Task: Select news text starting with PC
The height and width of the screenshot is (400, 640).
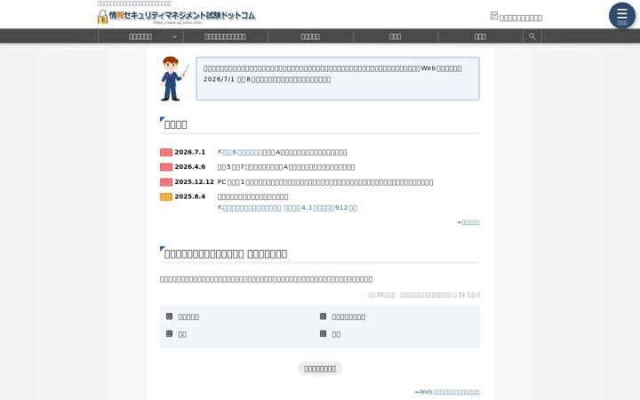Action: tap(325, 182)
